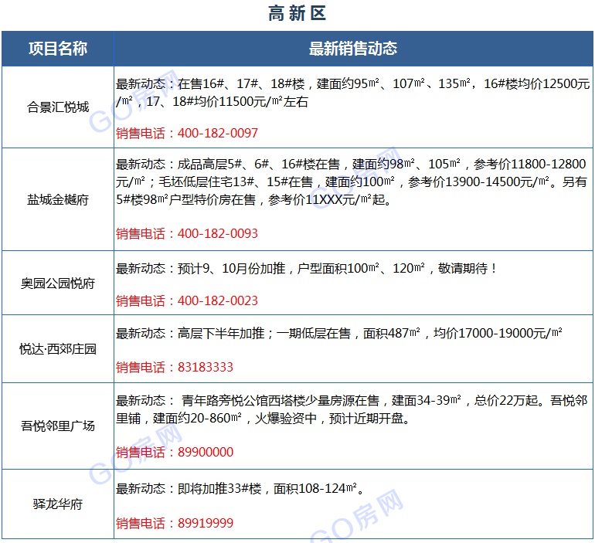Click text 敬请期待!
595x543 pixels.
[467, 269]
